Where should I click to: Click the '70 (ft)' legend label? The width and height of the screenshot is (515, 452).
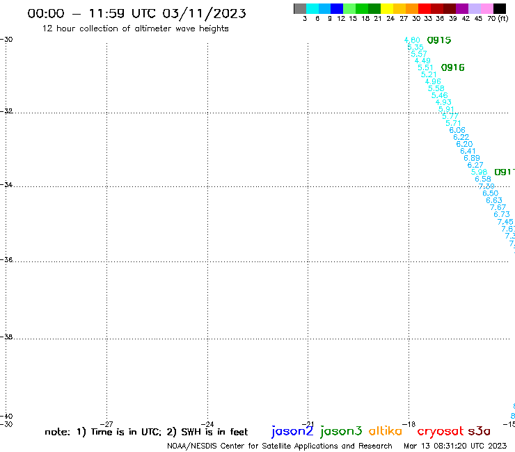pyautogui.click(x=498, y=18)
